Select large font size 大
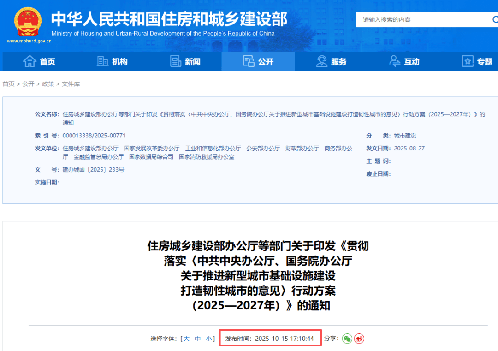The image size is (498, 351). [187, 339]
